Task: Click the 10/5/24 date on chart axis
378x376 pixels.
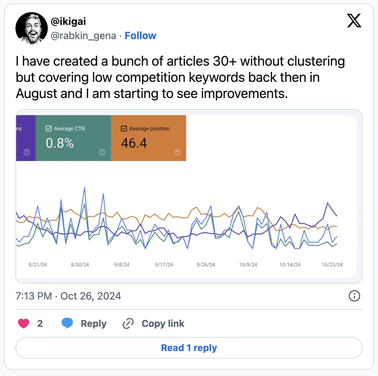Action: (248, 265)
